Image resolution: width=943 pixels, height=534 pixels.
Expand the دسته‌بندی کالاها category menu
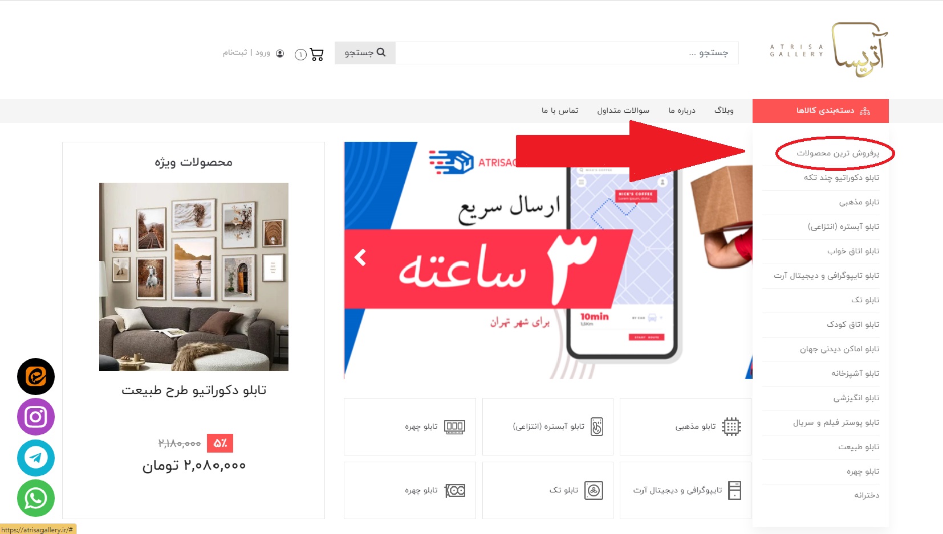pyautogui.click(x=820, y=110)
